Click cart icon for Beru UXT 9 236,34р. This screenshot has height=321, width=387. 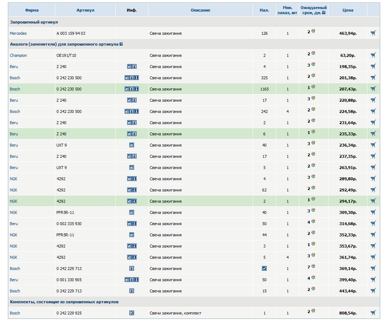373,145
